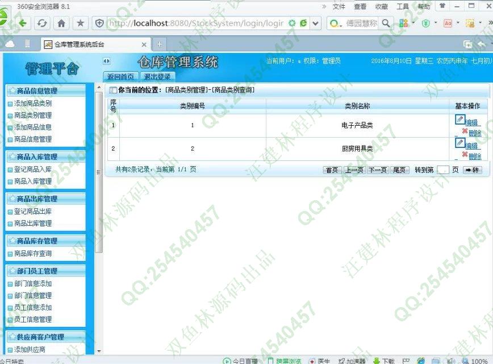The height and width of the screenshot is (364, 493).
Task: Open the 查看 menu
Action: coord(360,6)
